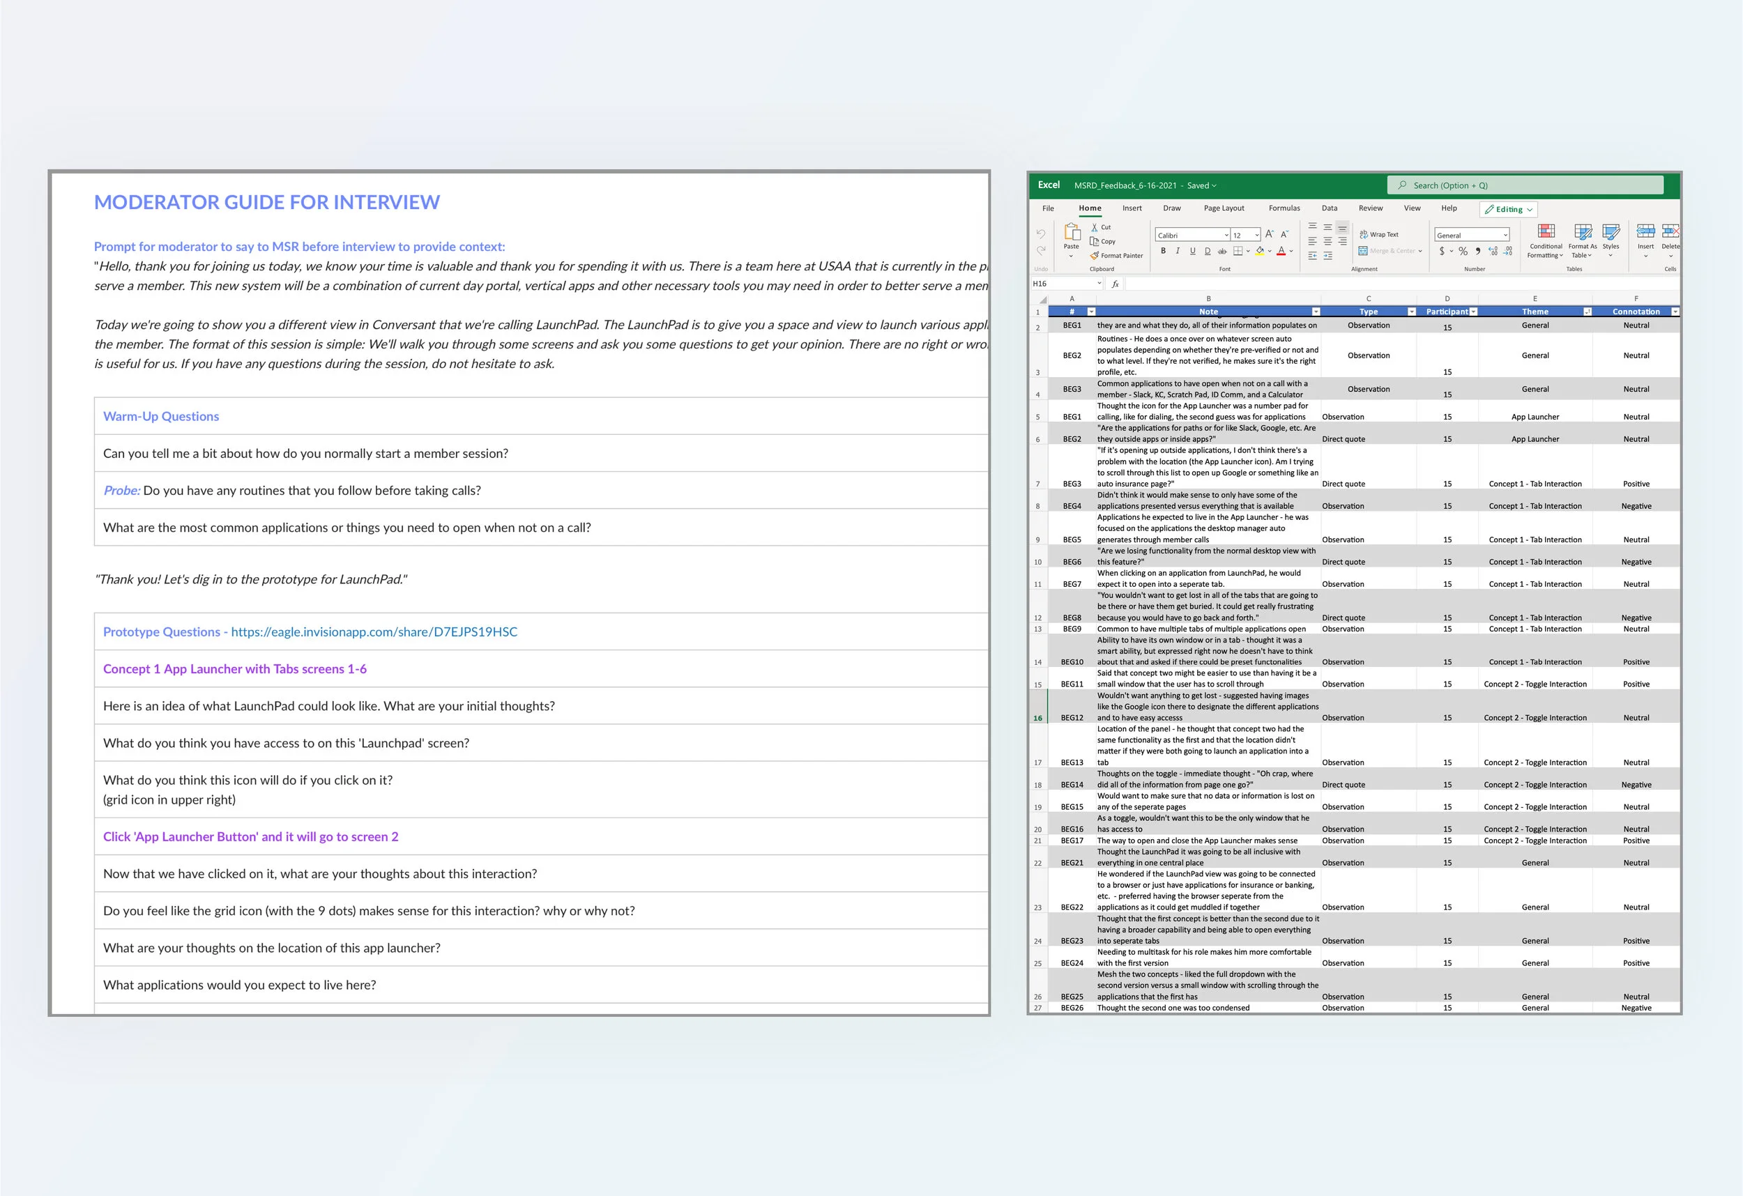Viewport: 1743px width, 1196px height.
Task: Click the Increase Font Size icon
Action: [1269, 235]
